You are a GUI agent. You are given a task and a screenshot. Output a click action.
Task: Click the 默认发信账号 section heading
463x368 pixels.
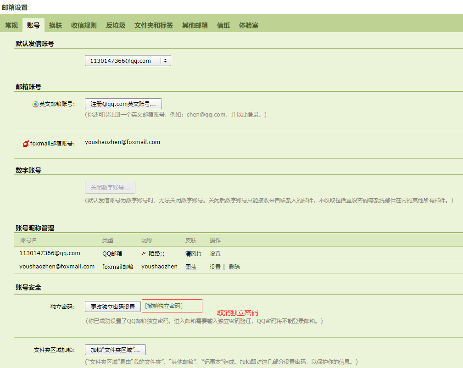tap(35, 44)
